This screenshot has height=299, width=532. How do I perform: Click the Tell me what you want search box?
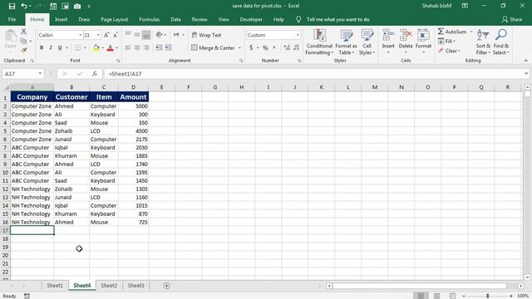338,19
